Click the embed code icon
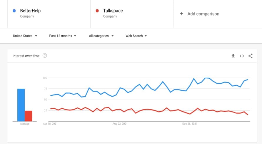This screenshot has height=144, width=262. pos(242,56)
